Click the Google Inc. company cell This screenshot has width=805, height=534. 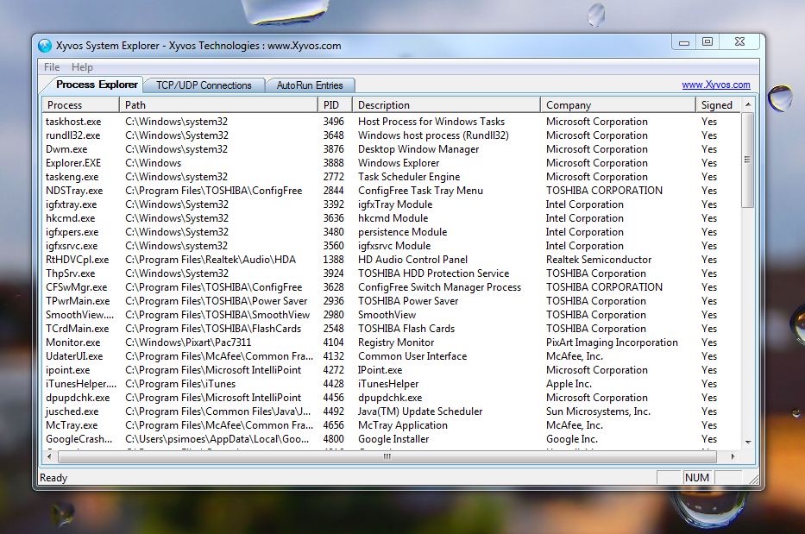click(572, 439)
